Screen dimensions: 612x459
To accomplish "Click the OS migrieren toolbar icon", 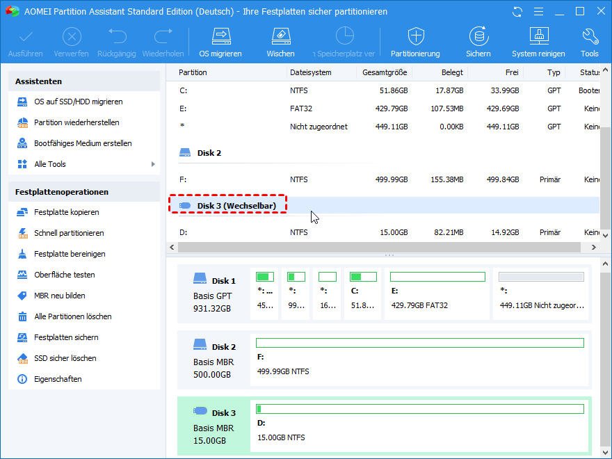I will pyautogui.click(x=221, y=36).
